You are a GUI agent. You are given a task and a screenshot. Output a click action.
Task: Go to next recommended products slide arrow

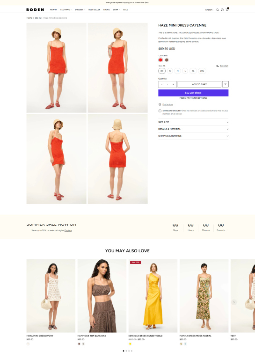[x=234, y=302]
